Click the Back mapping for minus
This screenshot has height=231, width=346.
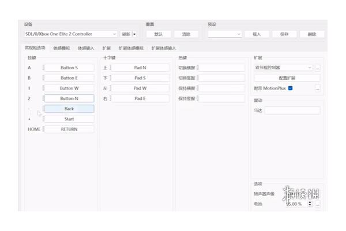pos(69,109)
